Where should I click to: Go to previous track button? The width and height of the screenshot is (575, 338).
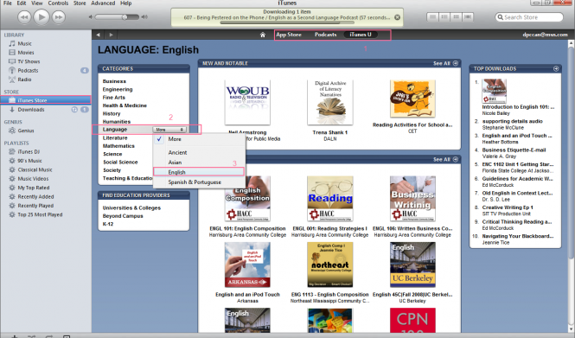(24, 17)
